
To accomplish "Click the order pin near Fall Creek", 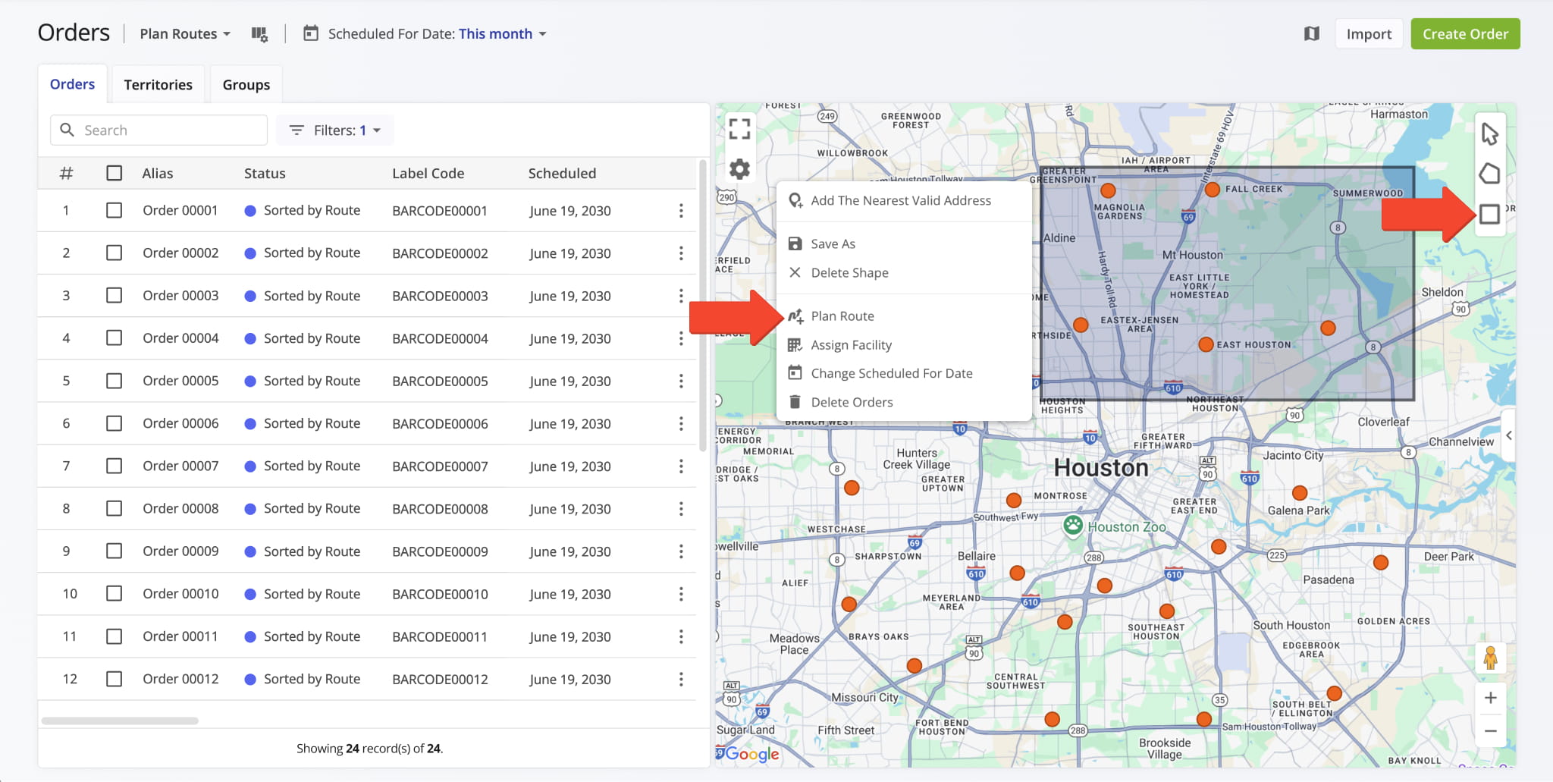I will pos(1213,190).
